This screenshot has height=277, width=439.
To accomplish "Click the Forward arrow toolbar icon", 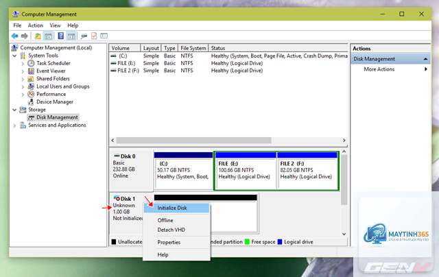I will 25,36.
